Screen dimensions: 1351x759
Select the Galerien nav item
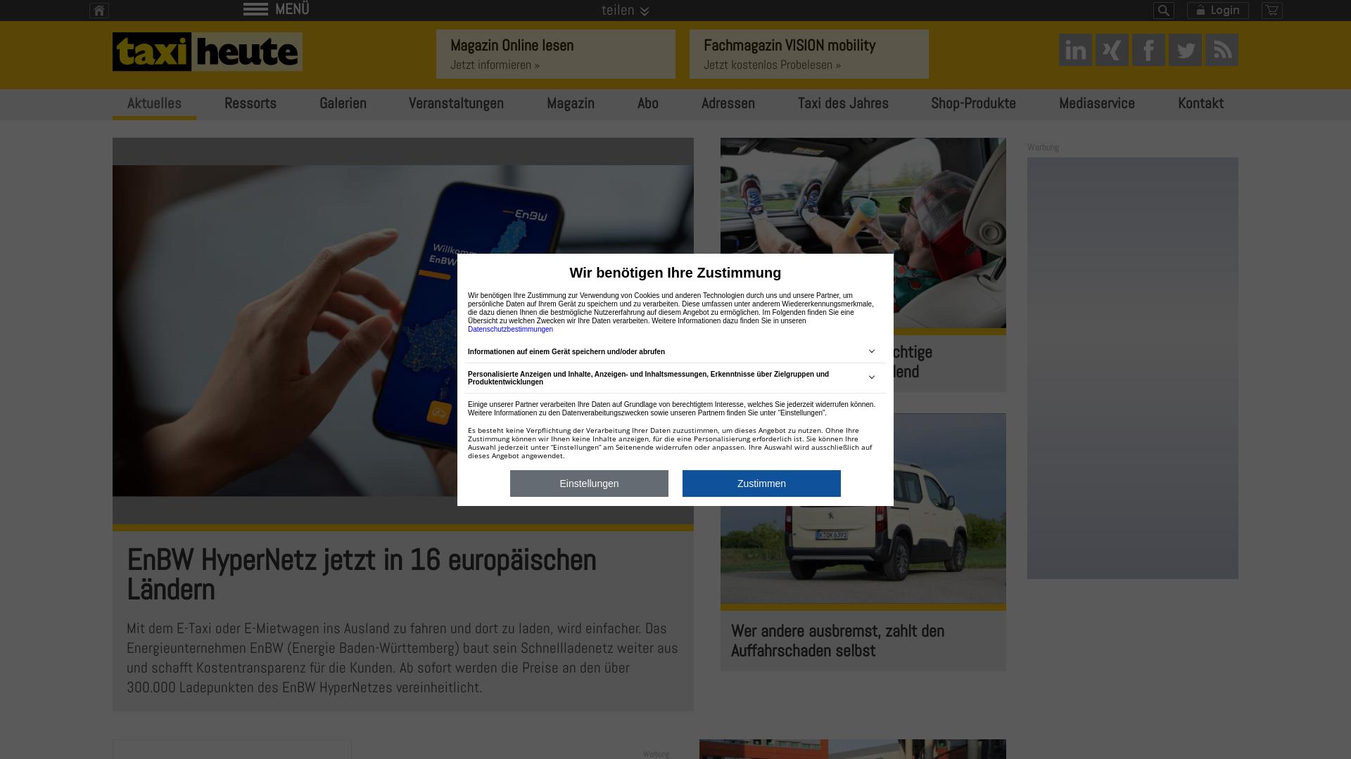pyautogui.click(x=343, y=104)
